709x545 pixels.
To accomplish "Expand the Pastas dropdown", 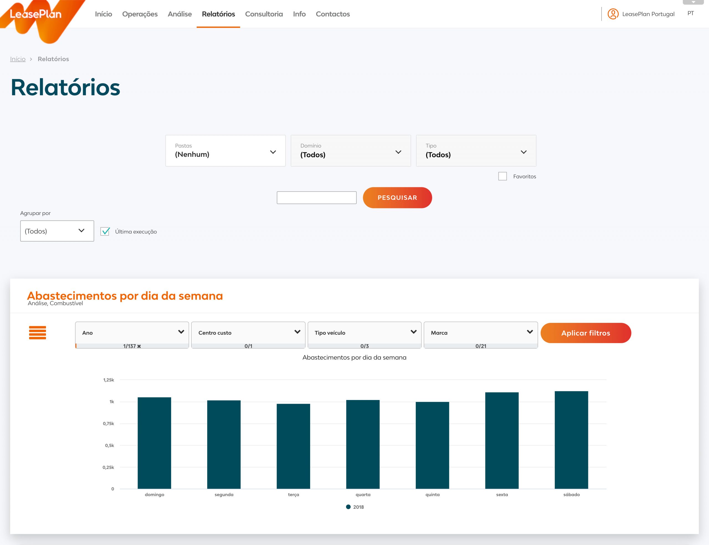I will point(225,151).
